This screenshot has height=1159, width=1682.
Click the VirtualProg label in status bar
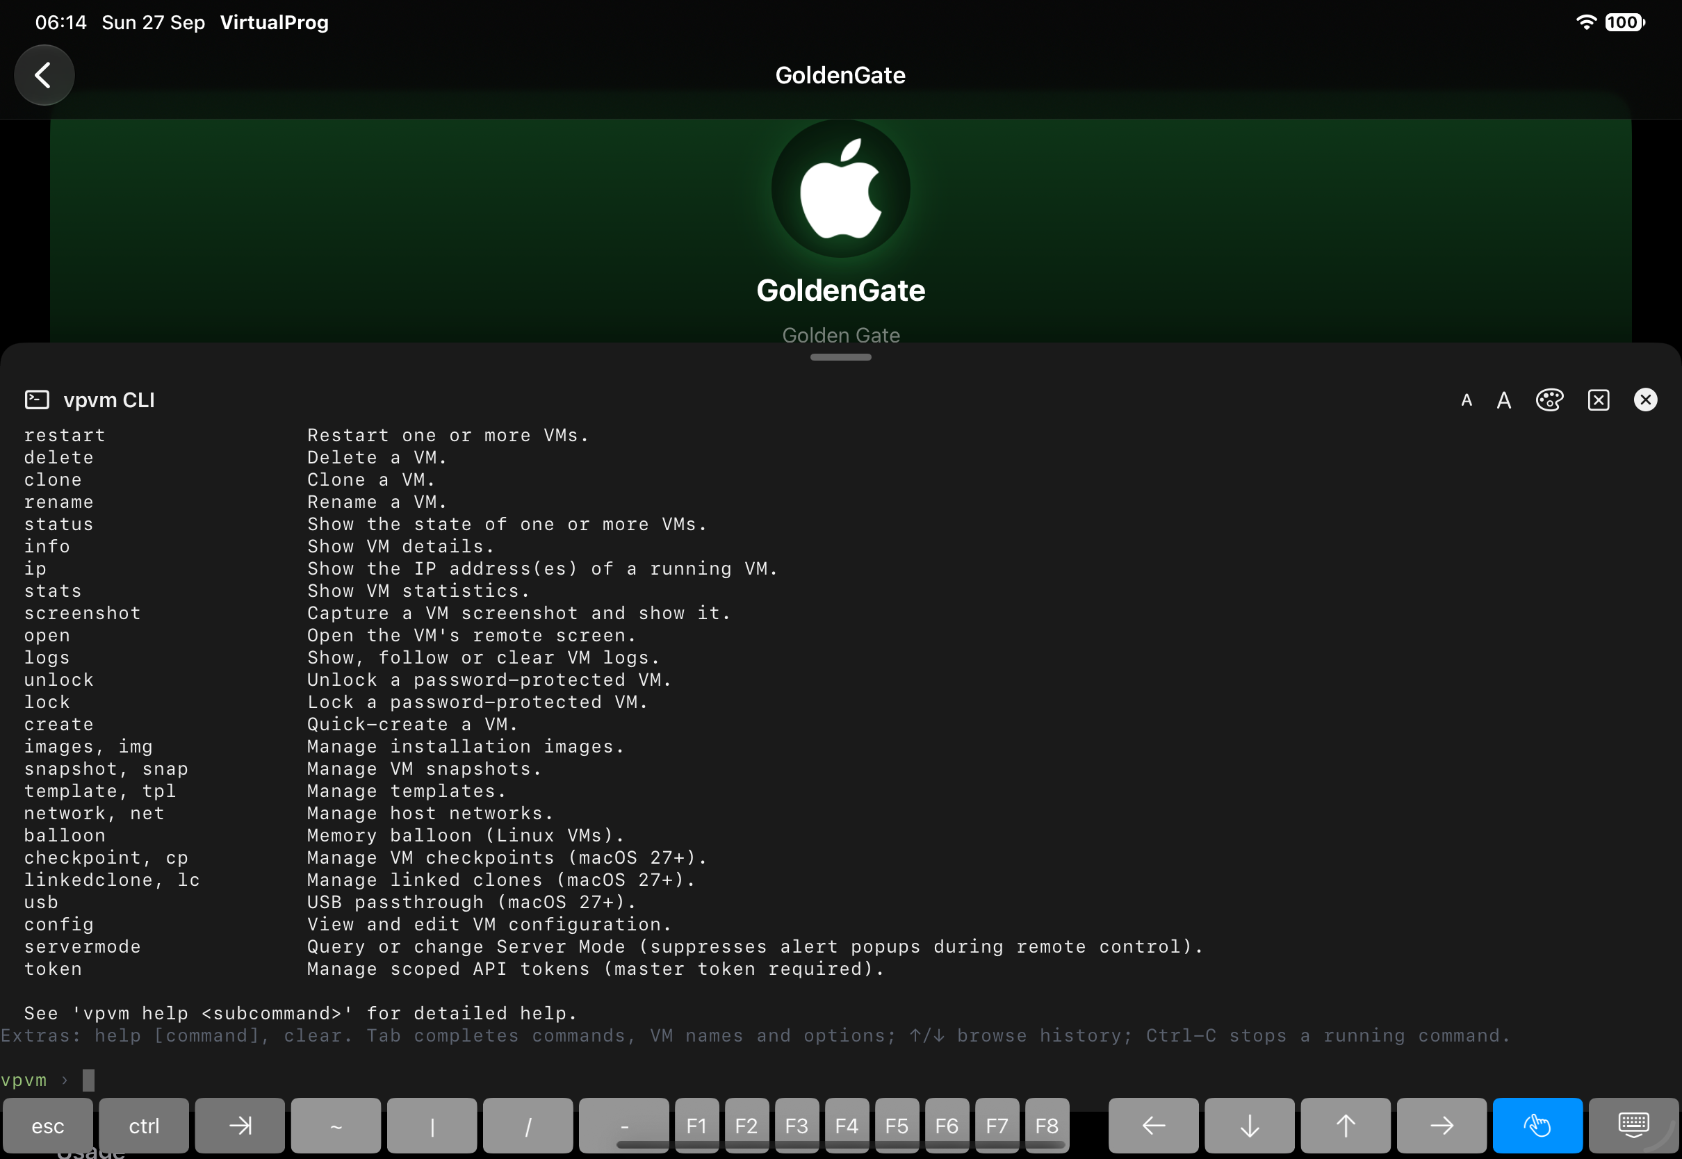coord(274,22)
